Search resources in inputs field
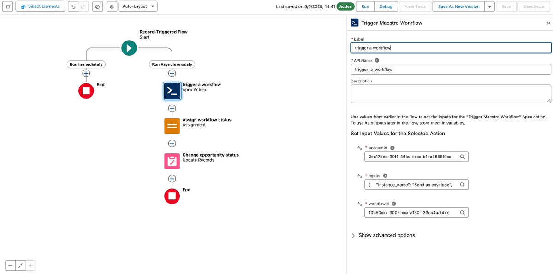 (x=462, y=185)
